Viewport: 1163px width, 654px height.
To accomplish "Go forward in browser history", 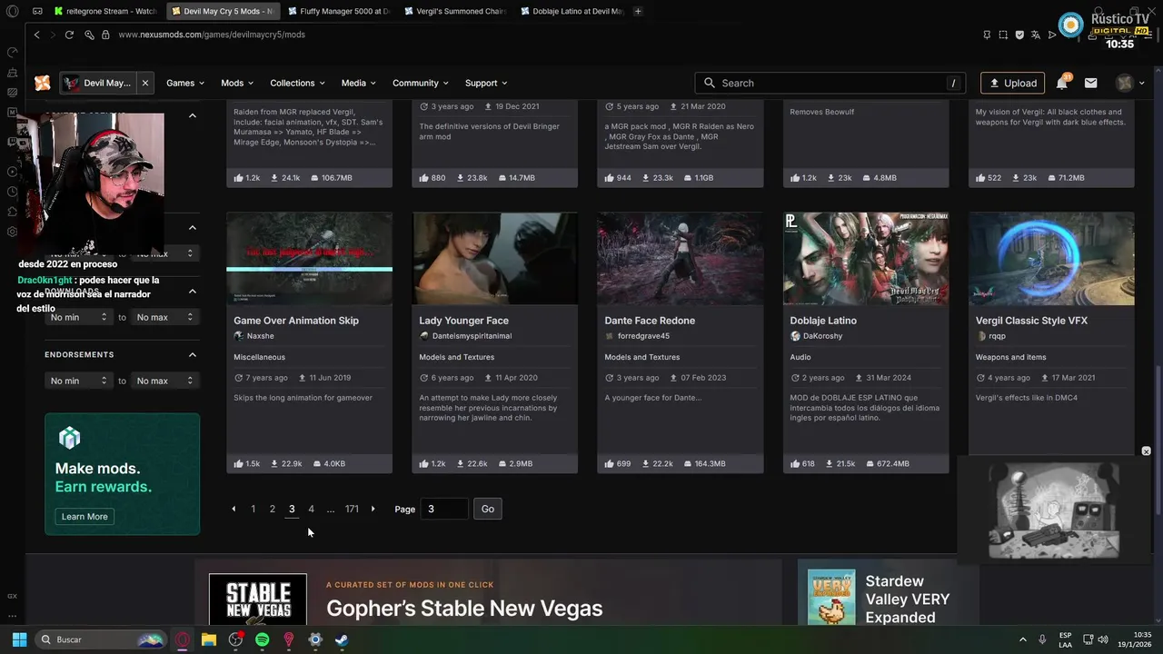I will click(53, 35).
